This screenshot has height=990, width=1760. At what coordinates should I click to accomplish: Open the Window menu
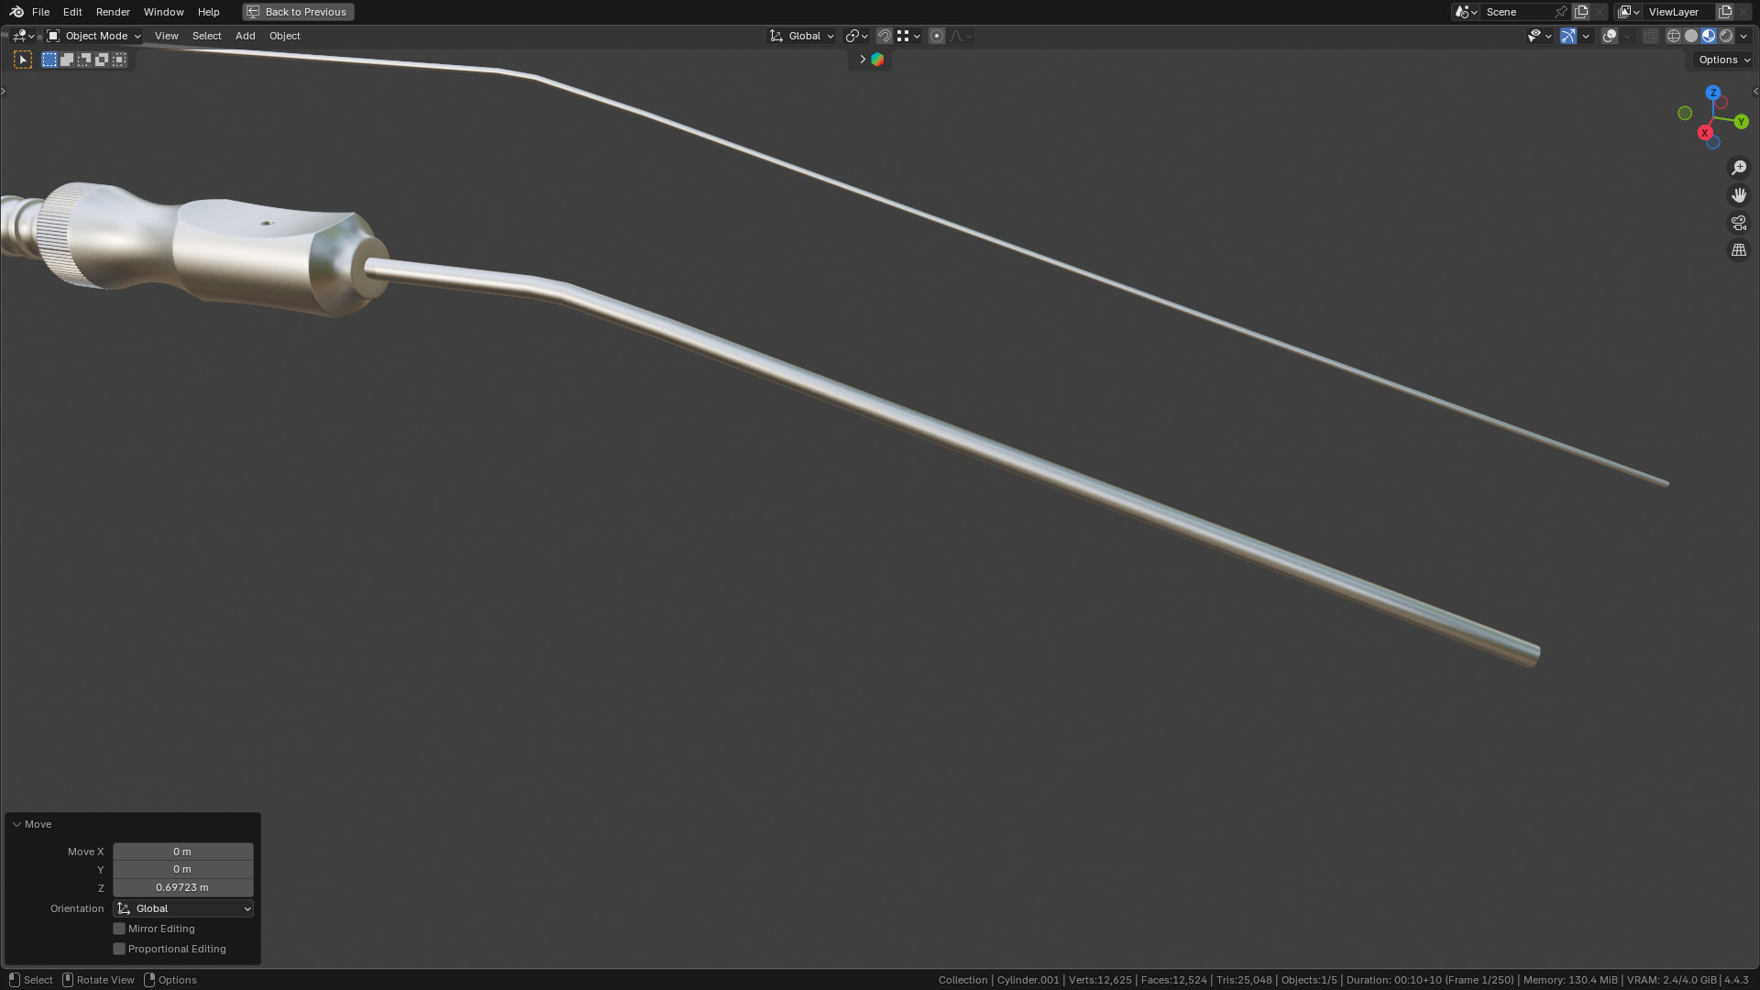pos(164,12)
